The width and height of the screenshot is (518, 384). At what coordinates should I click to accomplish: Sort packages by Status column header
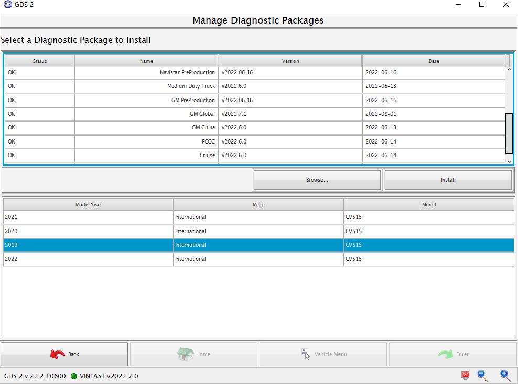tap(40, 61)
